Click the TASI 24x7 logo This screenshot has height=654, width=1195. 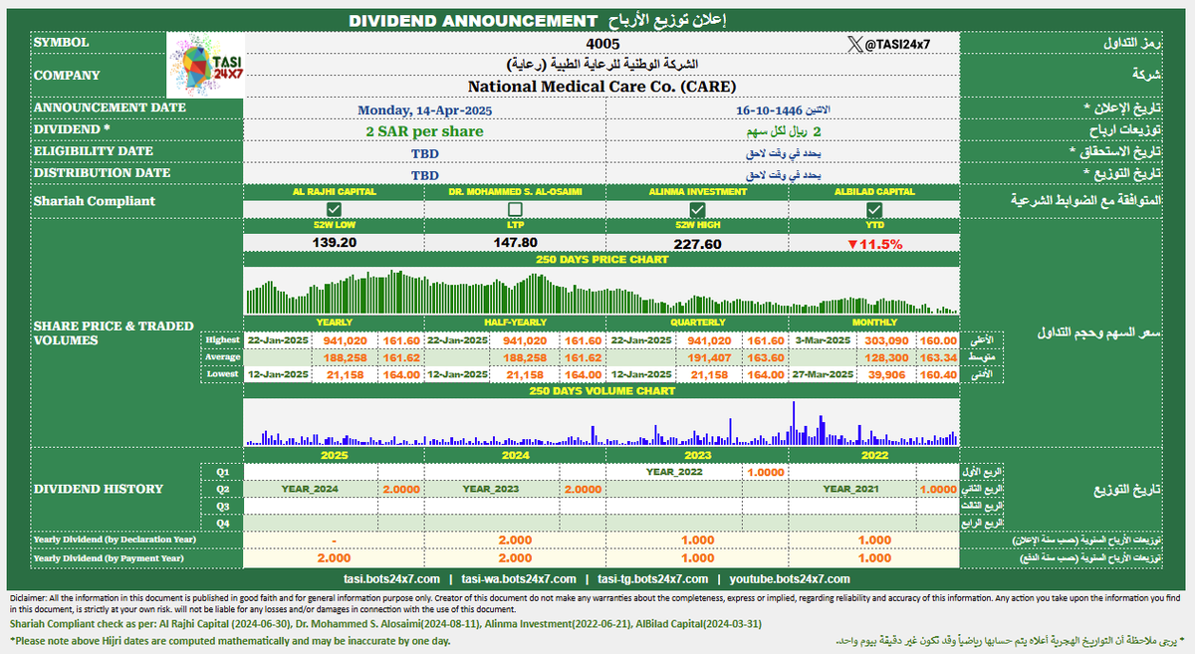pyautogui.click(x=205, y=66)
